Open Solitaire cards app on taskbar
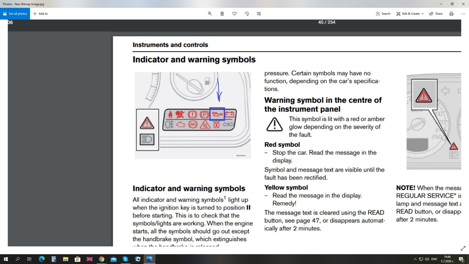 [137, 259]
